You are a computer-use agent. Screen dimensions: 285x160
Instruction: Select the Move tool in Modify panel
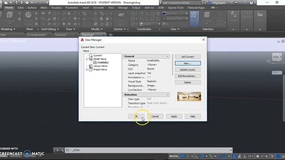[96, 13]
